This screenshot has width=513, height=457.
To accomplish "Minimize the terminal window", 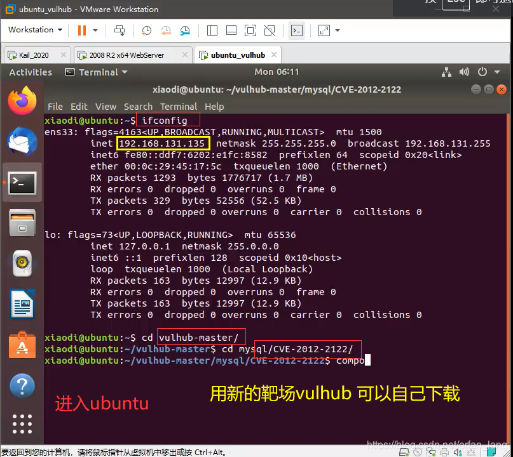I will tap(476, 89).
